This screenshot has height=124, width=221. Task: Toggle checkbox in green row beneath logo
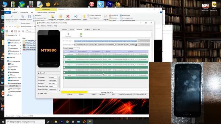click(x=64, y=68)
